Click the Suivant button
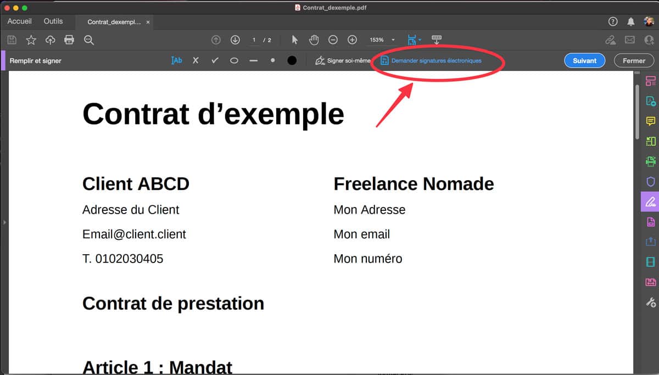This screenshot has height=375, width=659. (x=584, y=60)
